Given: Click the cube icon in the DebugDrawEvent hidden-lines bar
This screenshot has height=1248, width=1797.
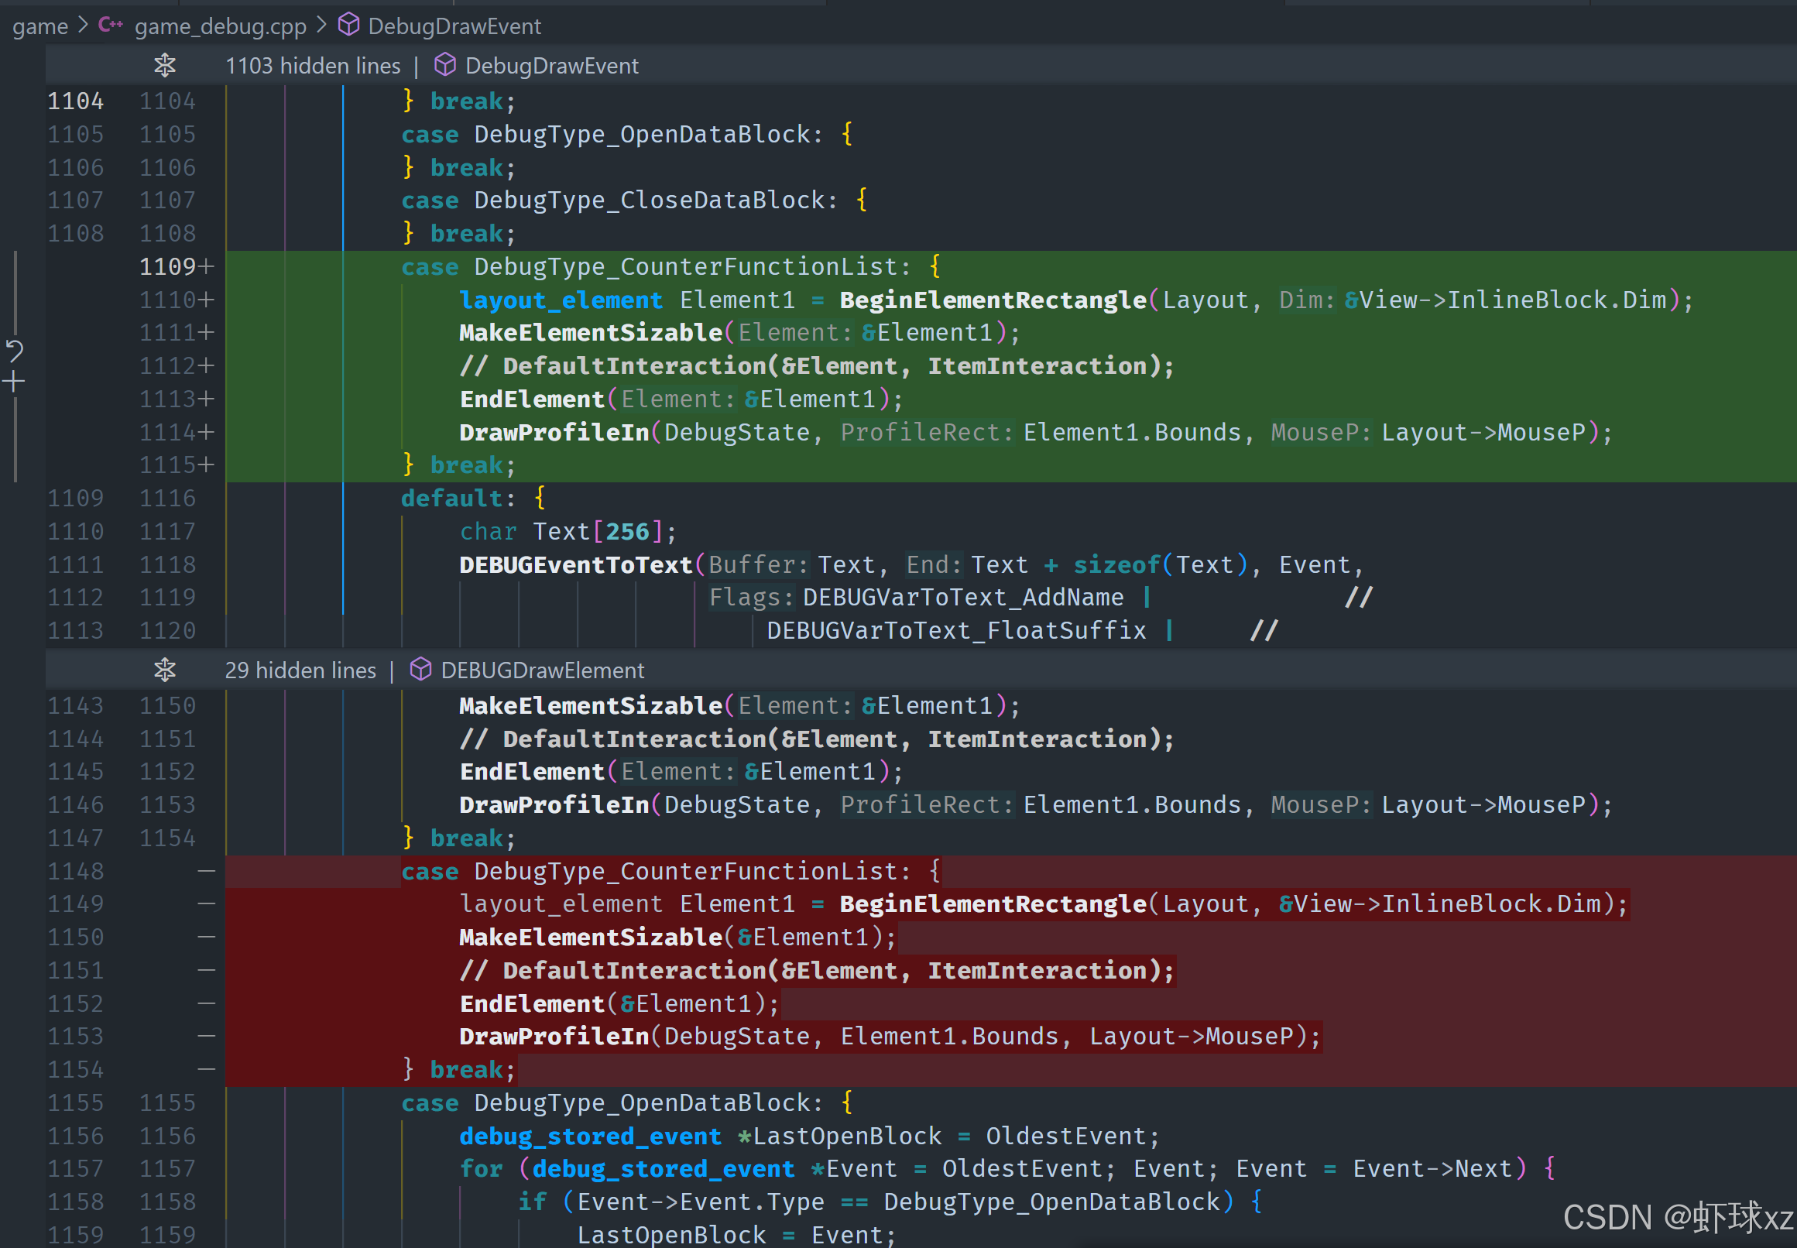Looking at the screenshot, I should 445,65.
